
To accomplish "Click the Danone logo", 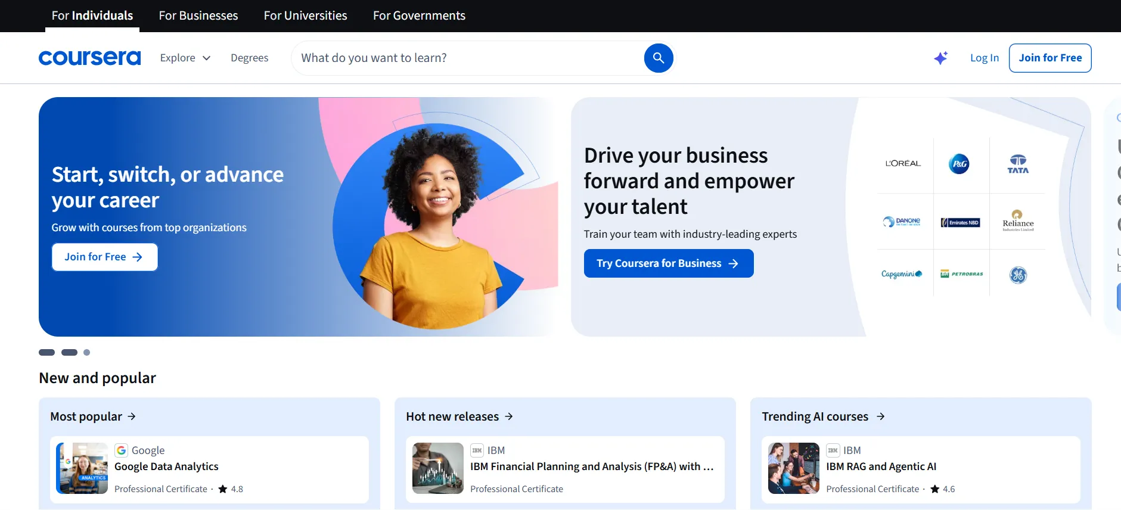I will pos(902,222).
